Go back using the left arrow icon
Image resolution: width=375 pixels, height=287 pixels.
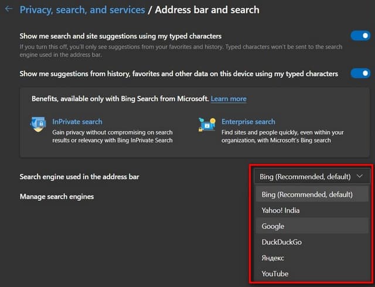9,9
